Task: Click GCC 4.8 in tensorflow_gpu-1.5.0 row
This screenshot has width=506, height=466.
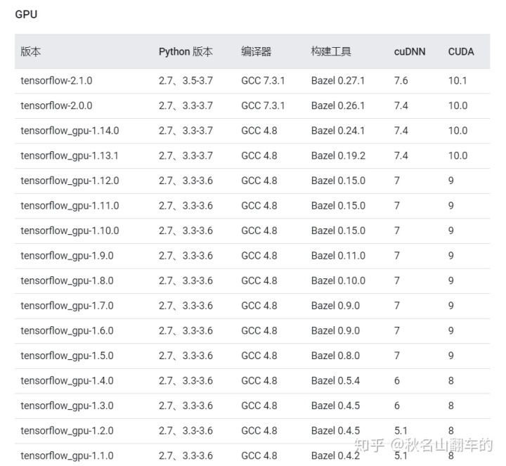Action: (x=259, y=356)
